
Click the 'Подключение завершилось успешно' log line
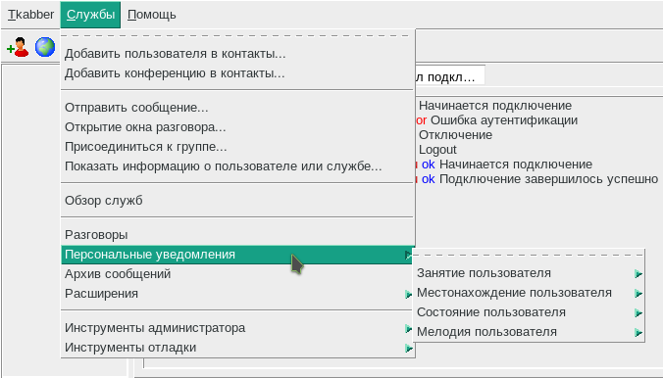(x=549, y=179)
